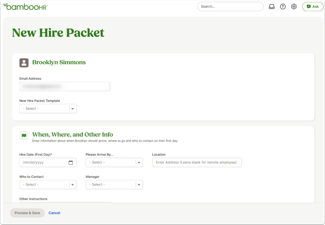Open the Who to Contact dropdown

48,185
